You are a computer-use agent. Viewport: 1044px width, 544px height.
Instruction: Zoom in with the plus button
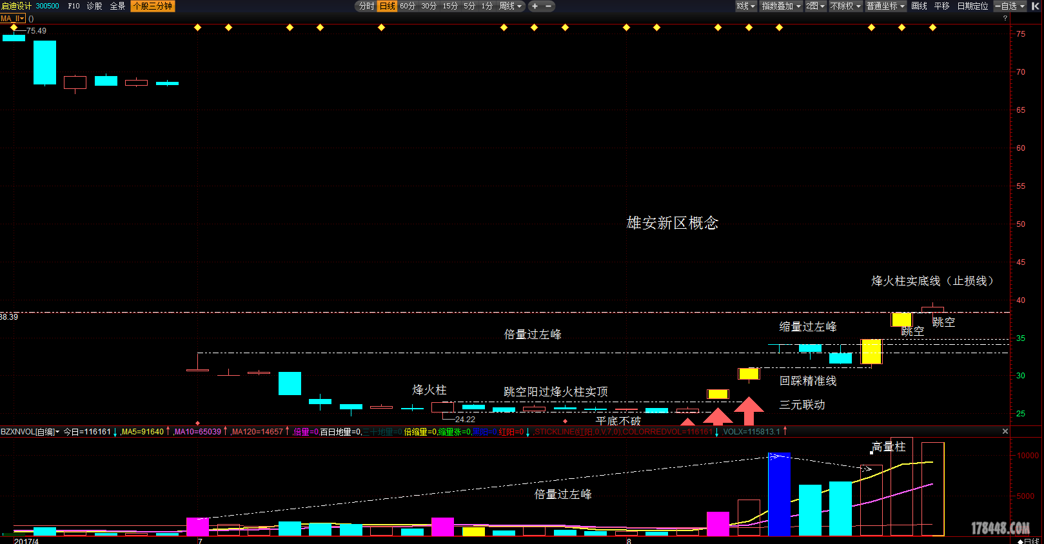[535, 6]
